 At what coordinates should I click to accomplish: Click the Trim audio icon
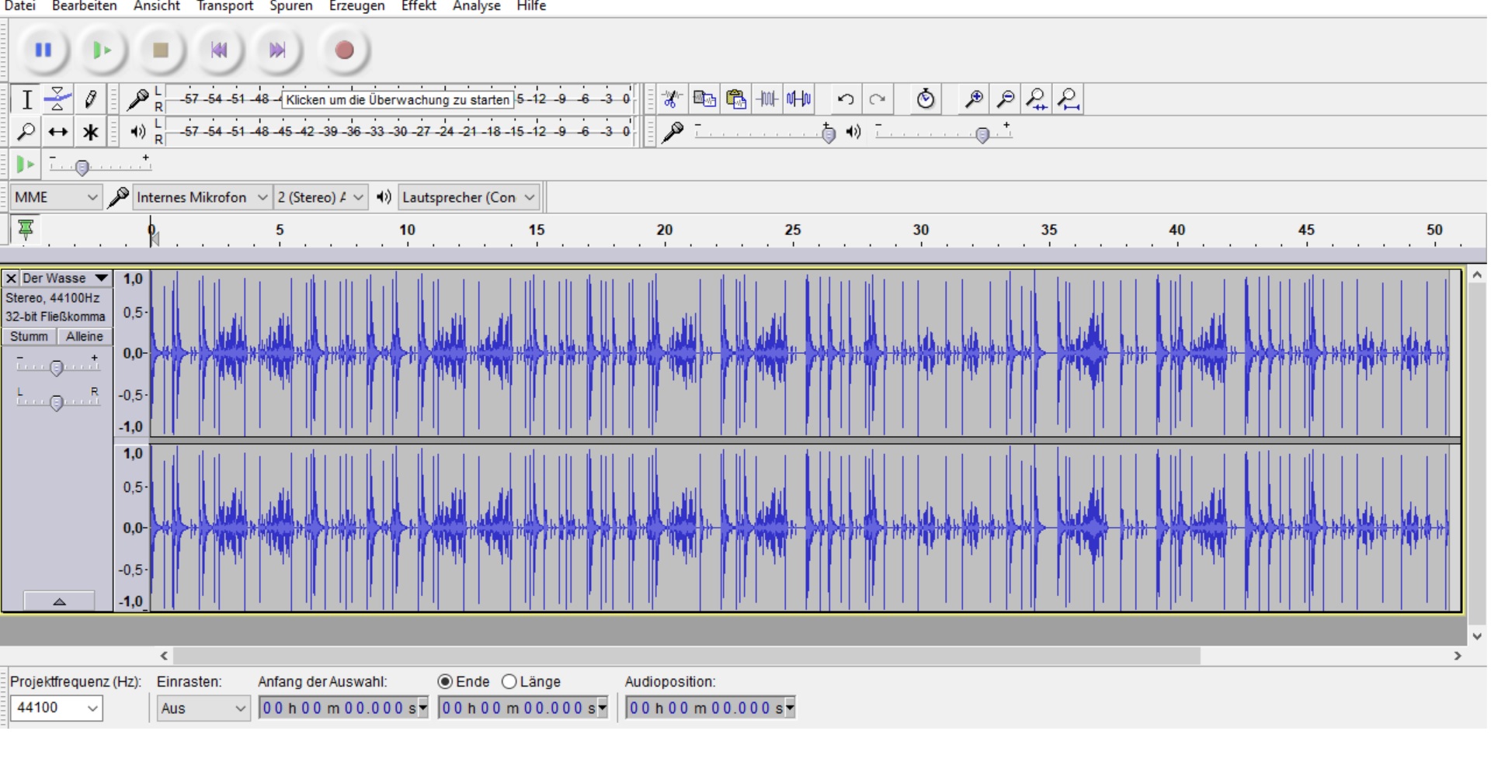point(767,99)
